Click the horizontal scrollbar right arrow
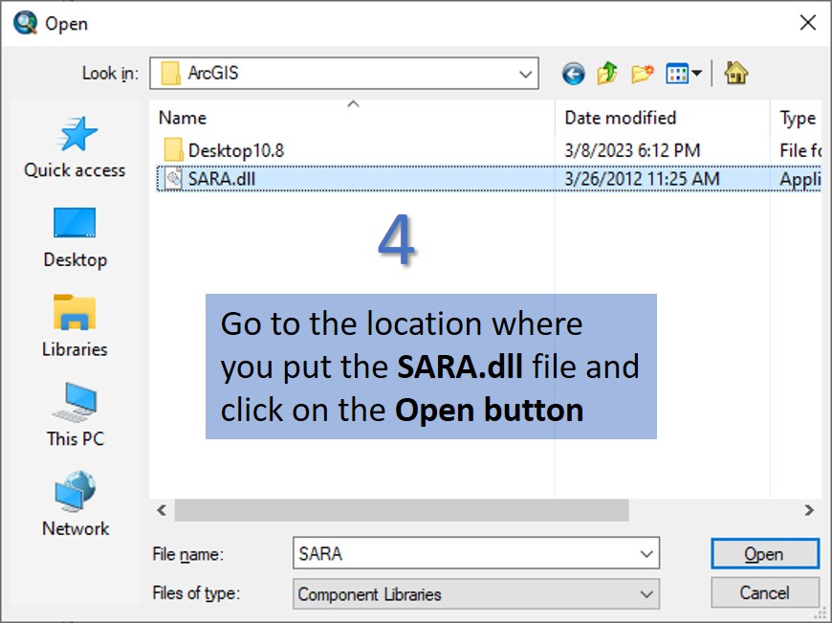The width and height of the screenshot is (832, 623). (809, 511)
